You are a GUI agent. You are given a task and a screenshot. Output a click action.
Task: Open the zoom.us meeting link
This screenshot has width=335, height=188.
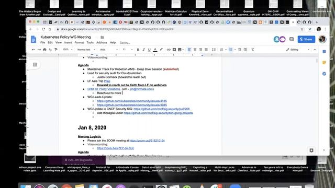coord(147,140)
